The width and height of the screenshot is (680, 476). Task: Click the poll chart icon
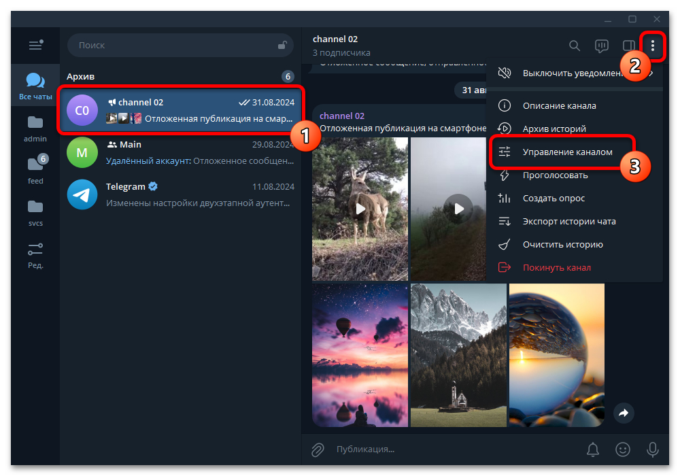(505, 198)
